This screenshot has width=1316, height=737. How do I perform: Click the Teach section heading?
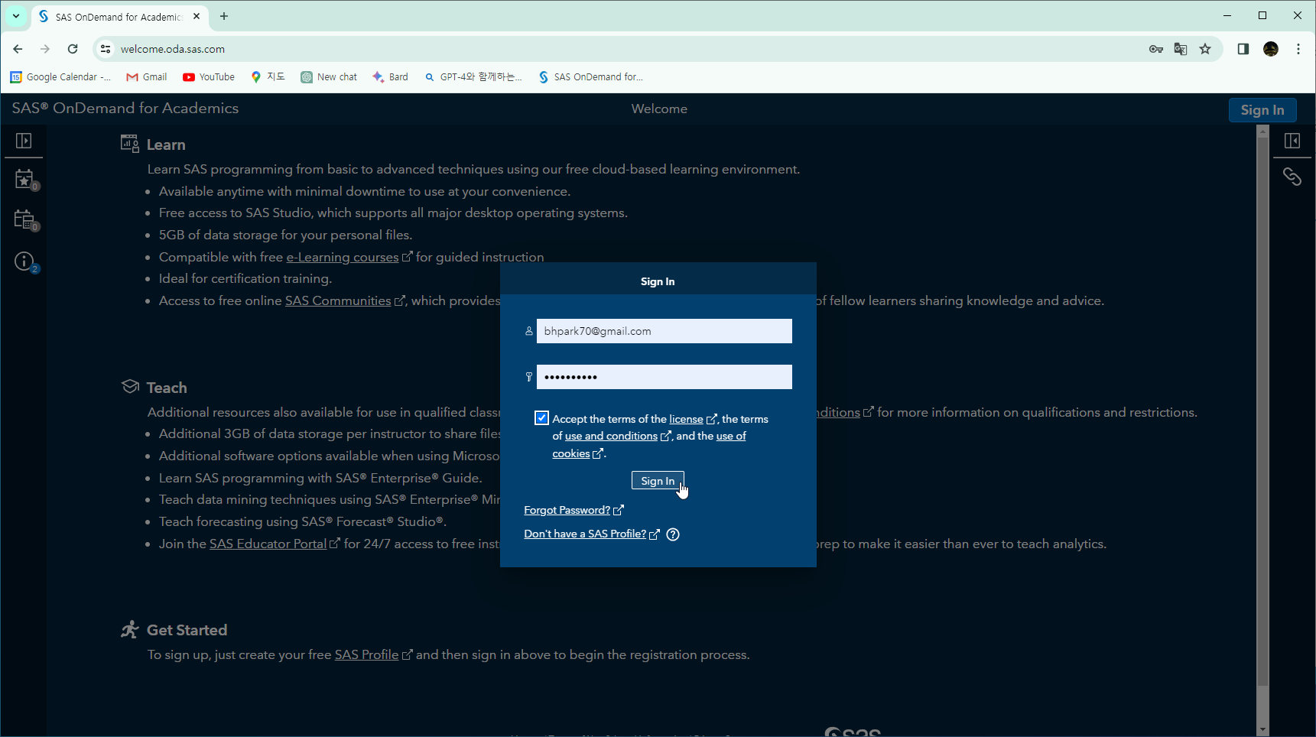tap(167, 388)
